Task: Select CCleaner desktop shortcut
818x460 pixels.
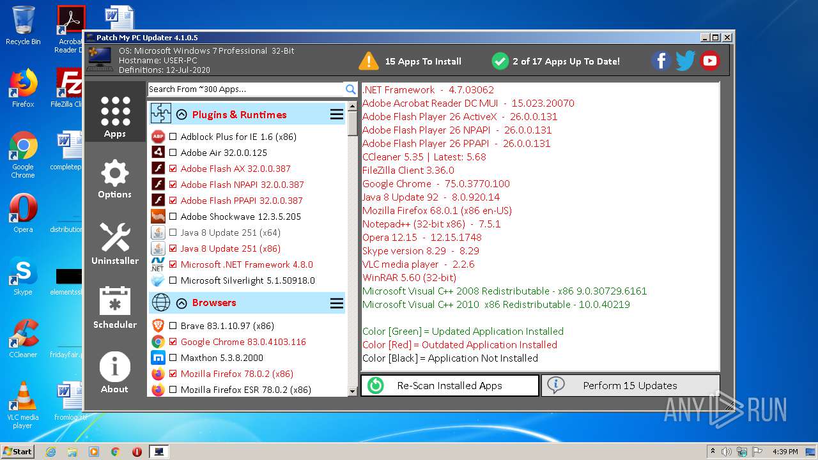Action: (x=23, y=339)
